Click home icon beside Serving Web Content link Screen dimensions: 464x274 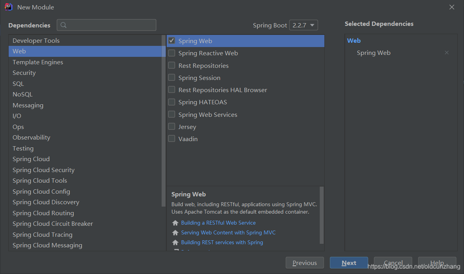coord(175,232)
